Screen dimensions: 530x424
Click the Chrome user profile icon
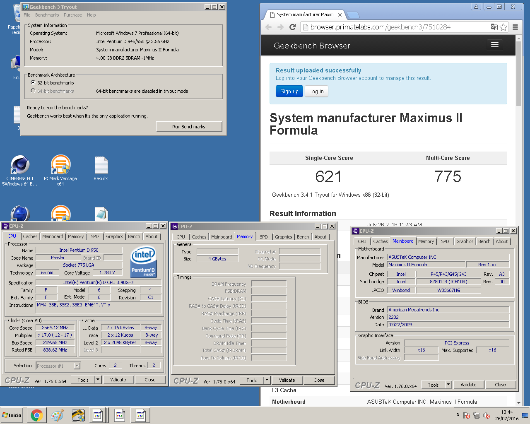(476, 7)
